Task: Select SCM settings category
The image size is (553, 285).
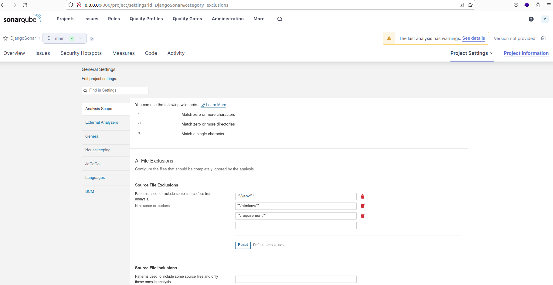Action: pyautogui.click(x=106, y=192)
